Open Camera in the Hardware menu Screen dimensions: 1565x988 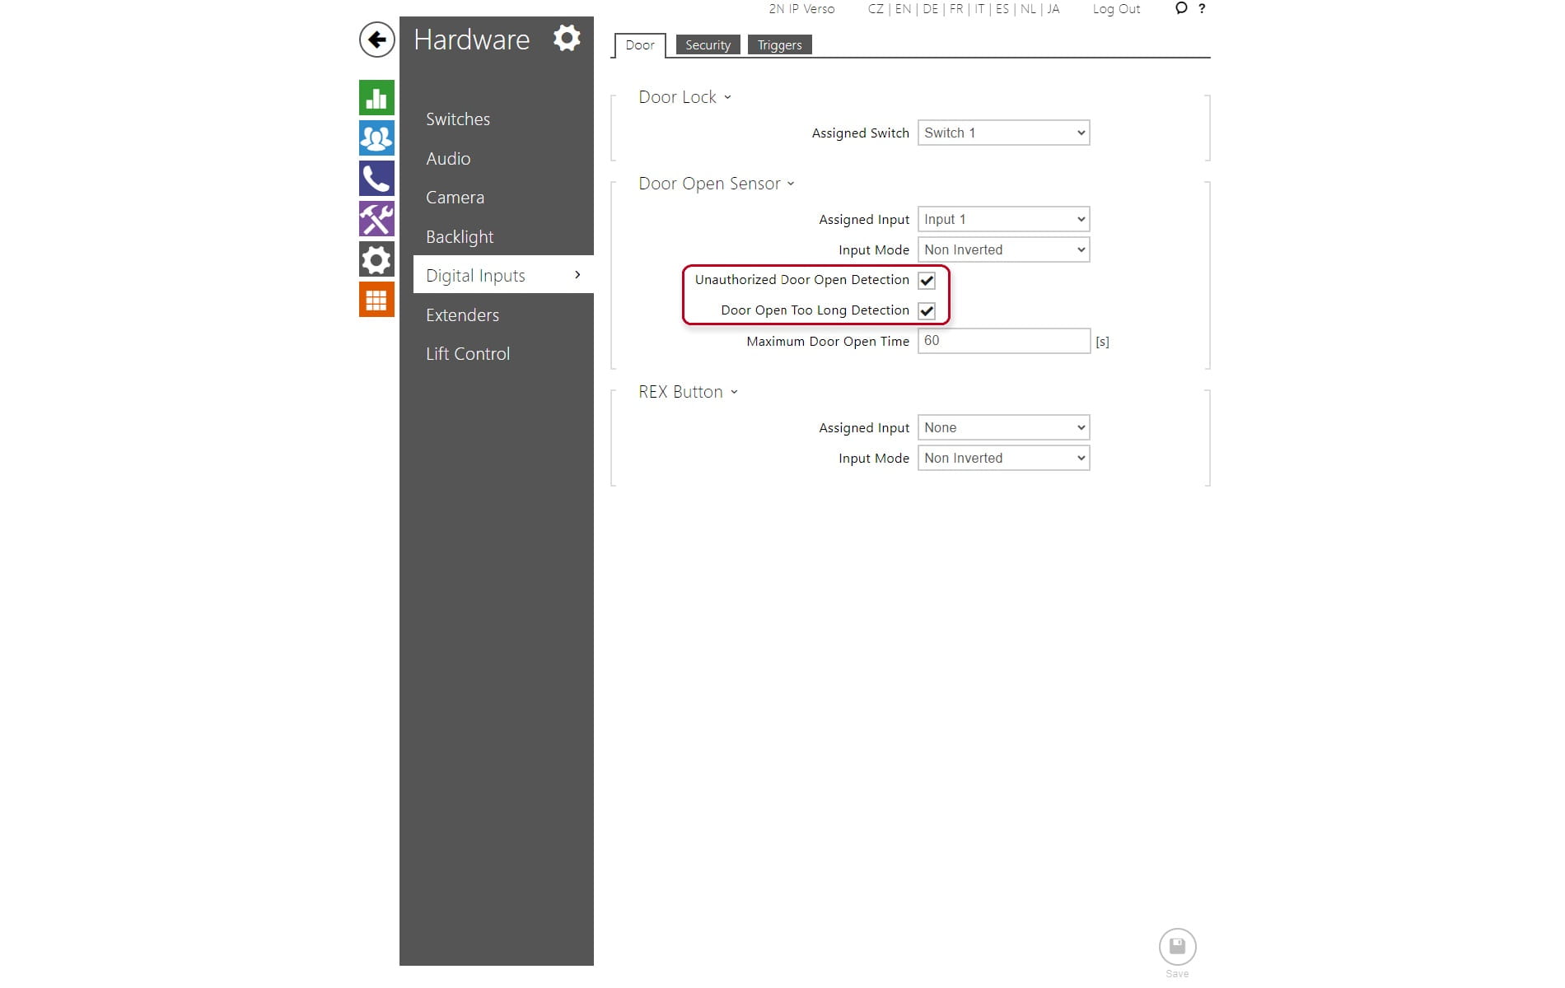click(x=455, y=198)
